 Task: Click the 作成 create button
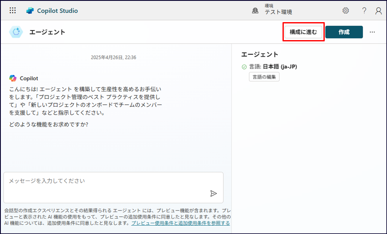(x=344, y=32)
